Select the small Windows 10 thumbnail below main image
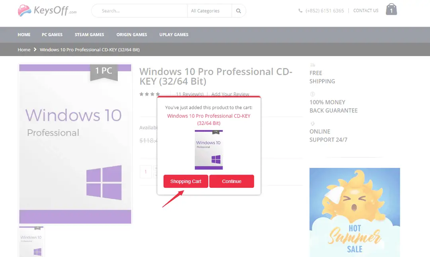This screenshot has height=257, width=430. 31,241
